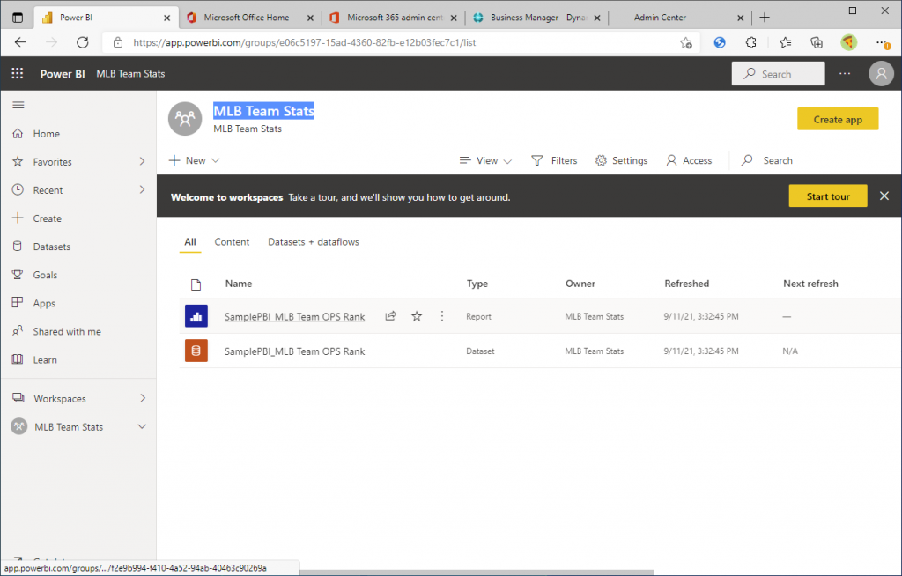Sort by the Next refresh column header
Viewport: 902px width, 576px height.
810,283
